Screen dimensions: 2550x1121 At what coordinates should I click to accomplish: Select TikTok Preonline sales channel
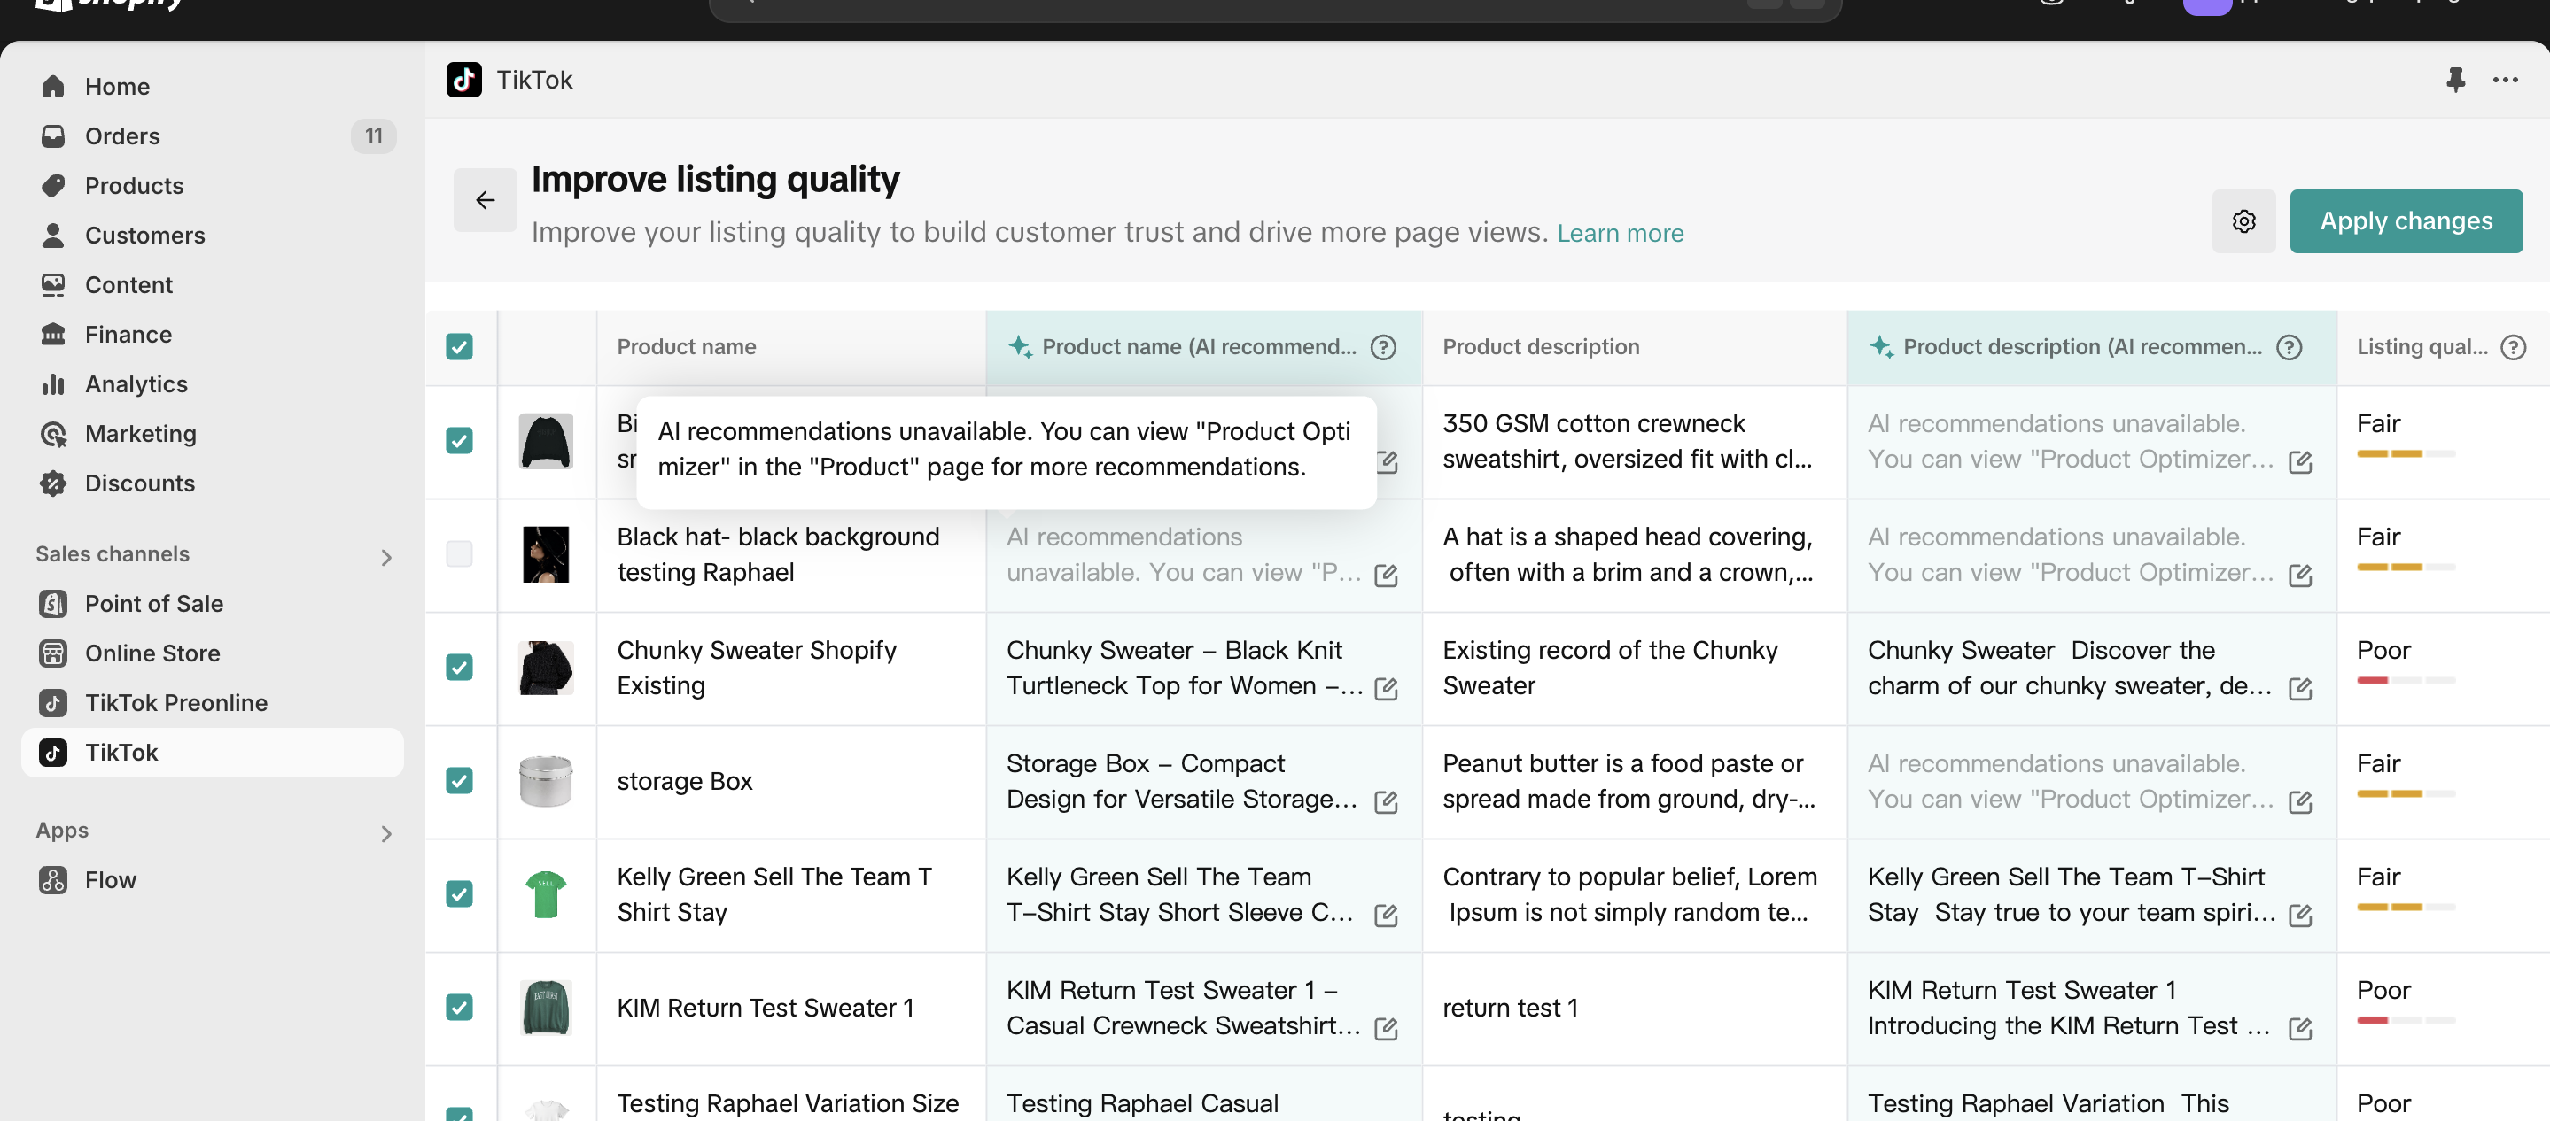(175, 702)
